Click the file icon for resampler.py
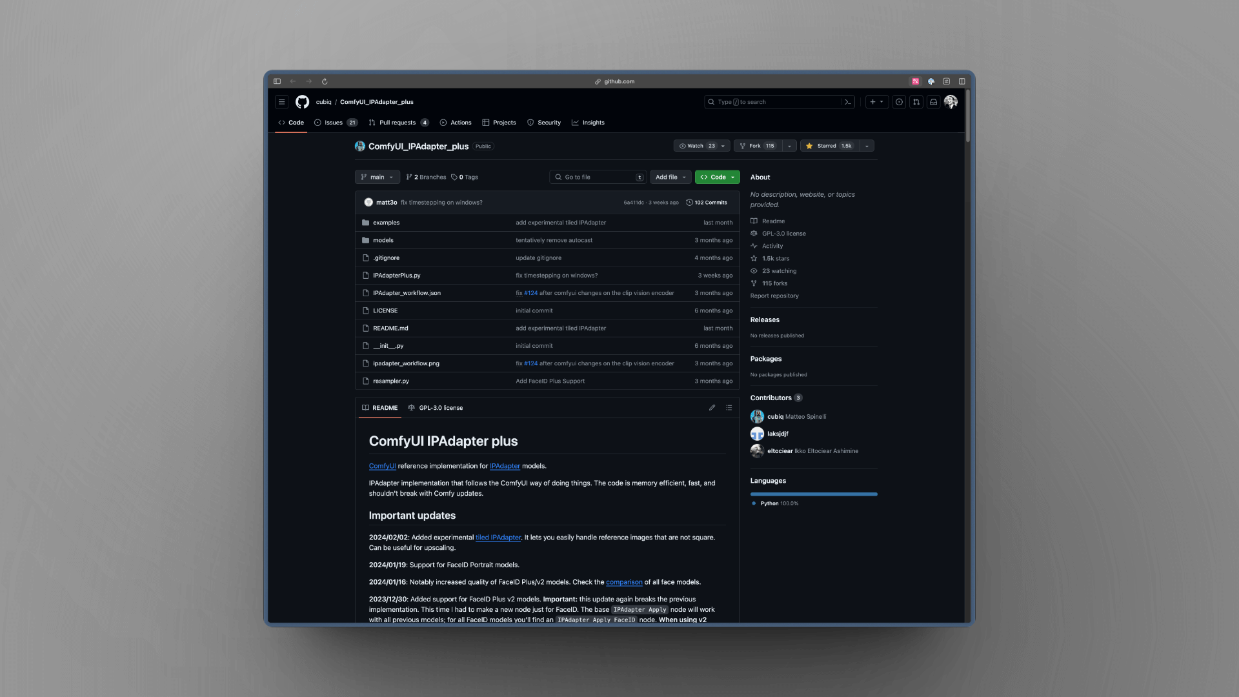 pyautogui.click(x=366, y=381)
